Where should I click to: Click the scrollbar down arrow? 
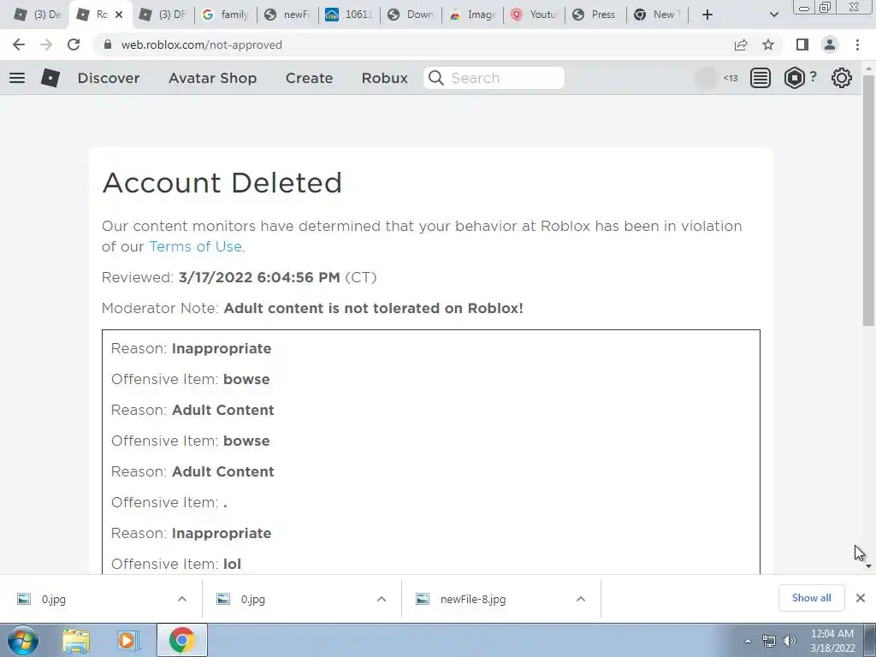tap(868, 566)
